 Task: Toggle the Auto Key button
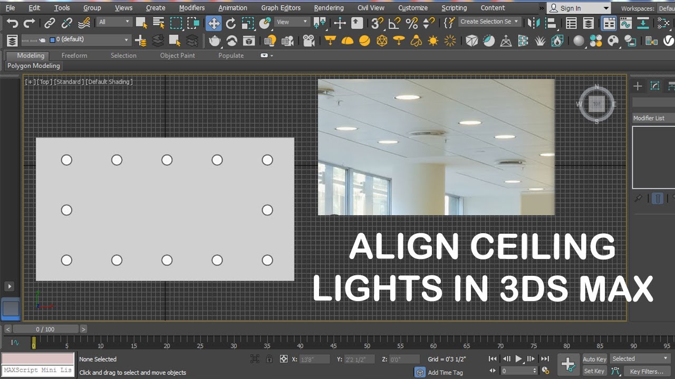tap(594, 359)
